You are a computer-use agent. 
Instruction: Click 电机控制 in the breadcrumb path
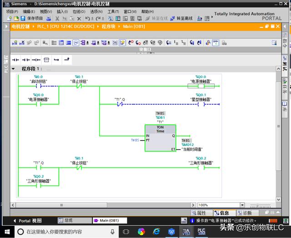[20, 26]
